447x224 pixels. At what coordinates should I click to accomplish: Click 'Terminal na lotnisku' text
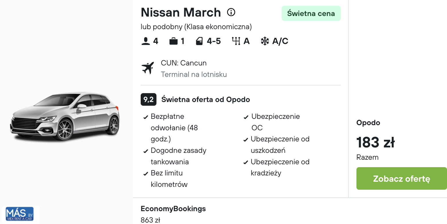(194, 75)
